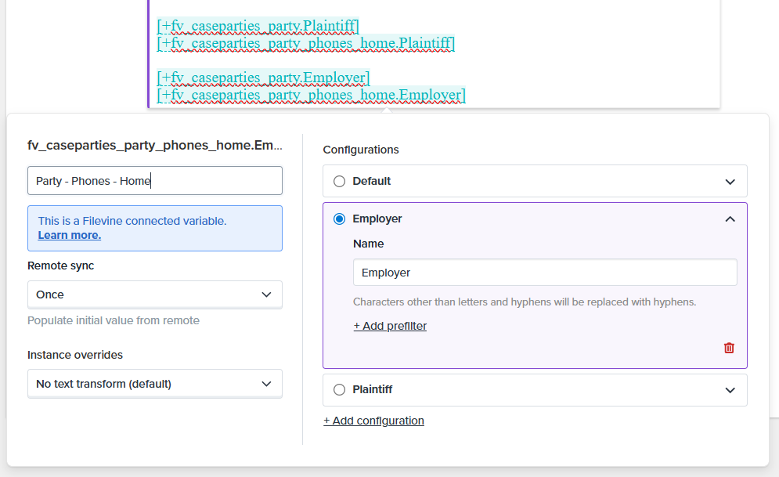Click the Plaintiff configuration row label
This screenshot has height=477, width=779.
[x=373, y=390]
